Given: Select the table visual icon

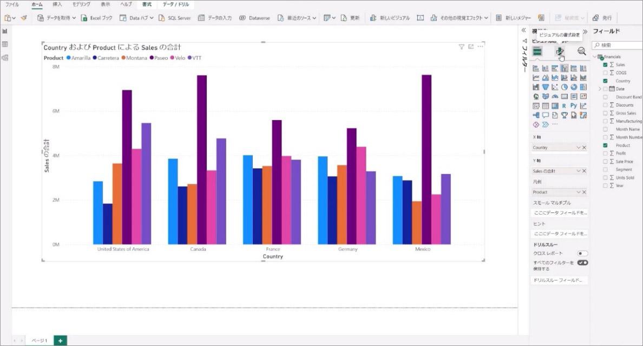Looking at the screenshot, I should point(545,106).
